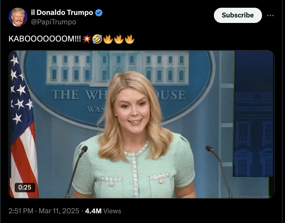
Task: Open the @PapiTrumpo handle link
Action: tap(53, 22)
